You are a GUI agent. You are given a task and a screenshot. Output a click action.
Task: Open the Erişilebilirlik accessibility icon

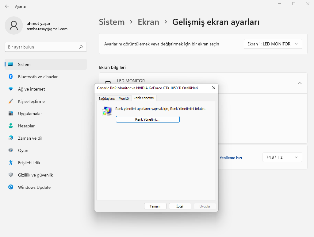pos(11,163)
